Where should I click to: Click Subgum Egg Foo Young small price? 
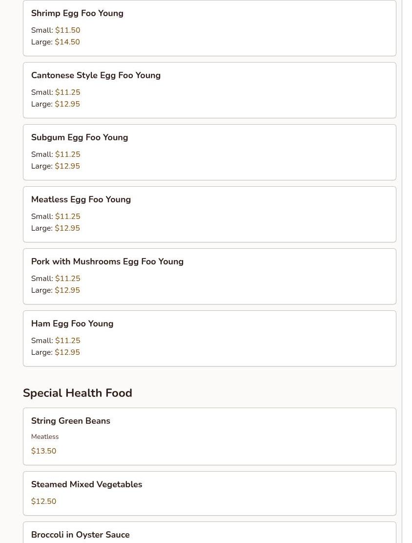click(x=67, y=154)
